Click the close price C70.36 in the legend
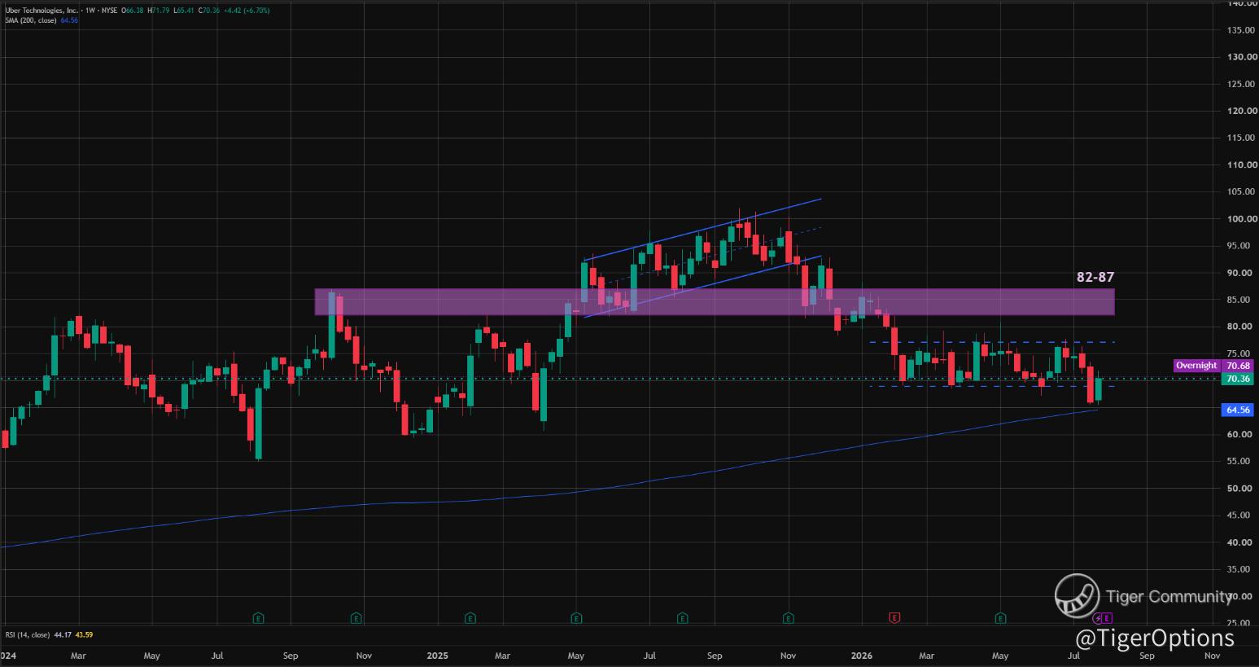Viewport: 1259px width, 667px height. (x=208, y=11)
